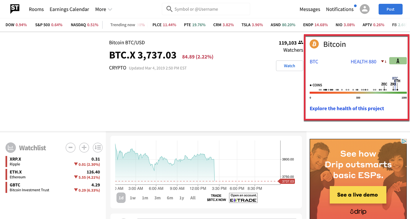Click the watchers people icon
Image resolution: width=410 pixels, height=219 pixels.
tap(300, 43)
